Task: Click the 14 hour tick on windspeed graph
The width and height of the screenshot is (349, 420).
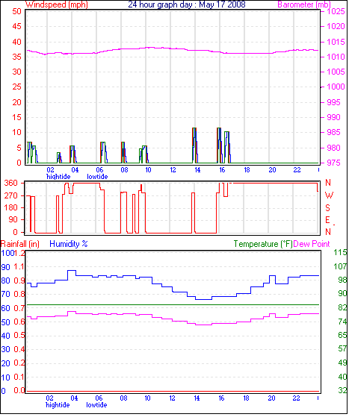Action: [x=197, y=170]
